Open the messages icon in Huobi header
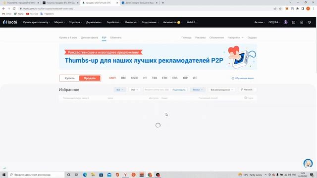The height and width of the screenshot is (178, 317). point(294,22)
